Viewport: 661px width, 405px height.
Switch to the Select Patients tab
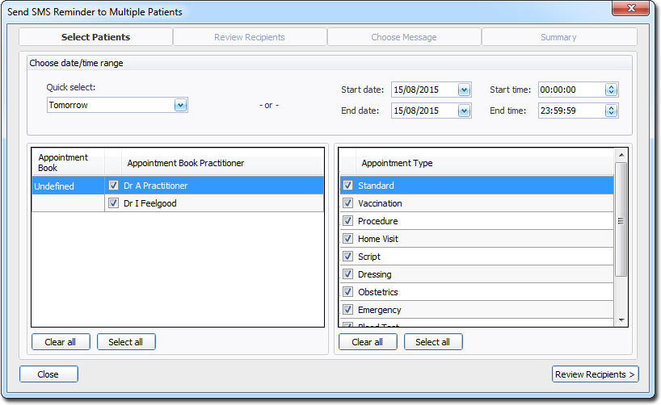click(x=95, y=37)
